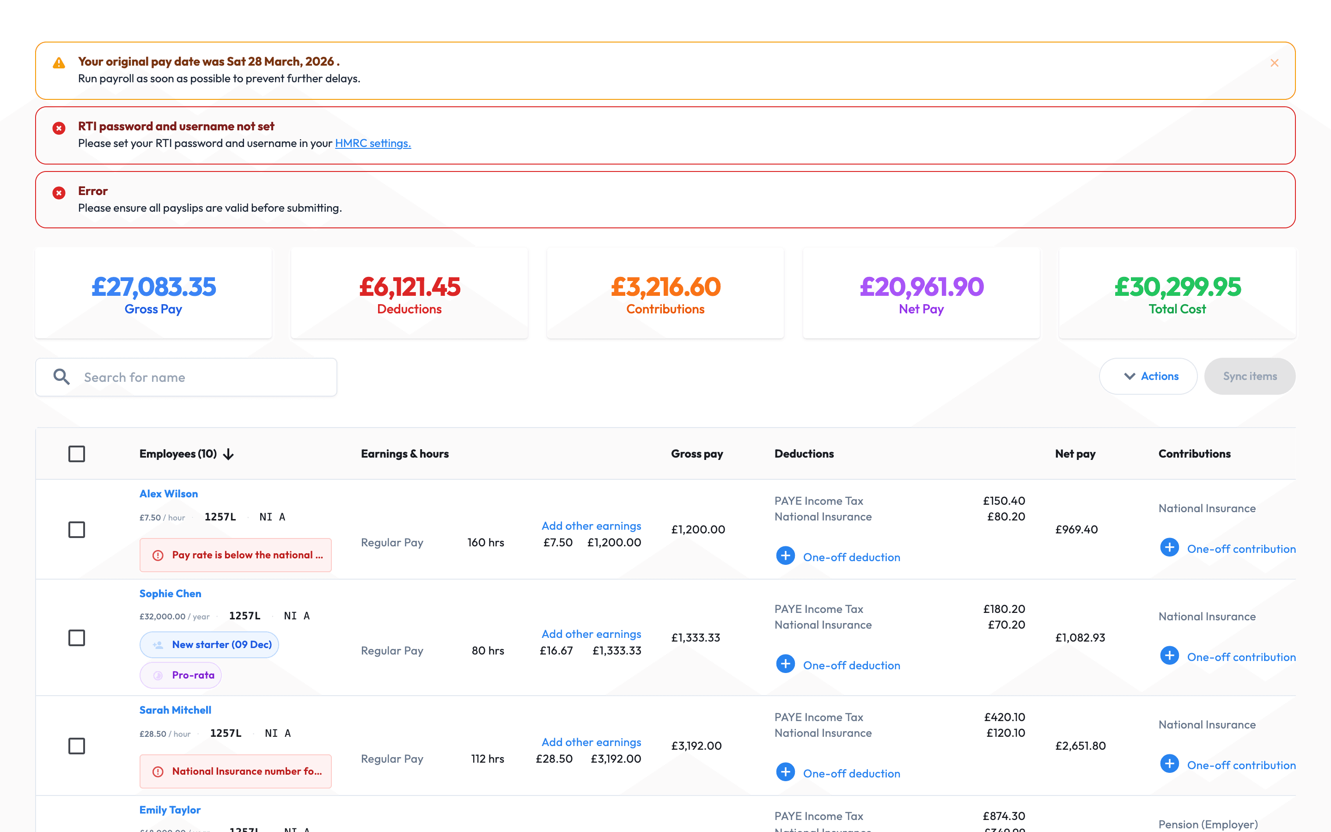Screen dimensions: 1331x832
Task: Open the HMRC settings link
Action: click(x=373, y=143)
